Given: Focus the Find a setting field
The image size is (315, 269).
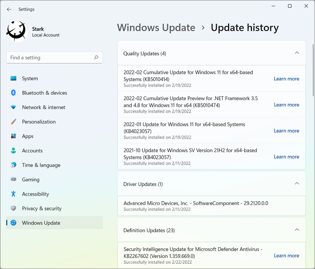Looking at the screenshot, I should (54, 58).
